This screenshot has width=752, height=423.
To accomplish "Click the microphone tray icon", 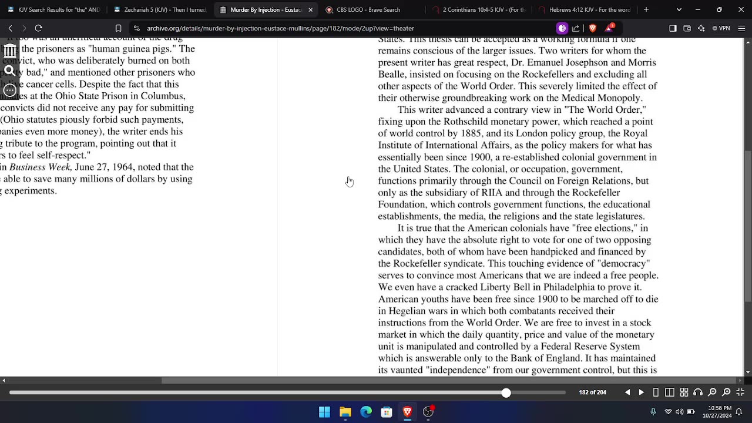I will pos(653,412).
